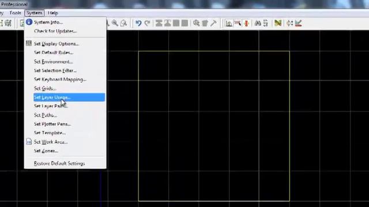Open Set Work Area dialog
Viewport: 369px width, 207px height.
[x=65, y=142]
